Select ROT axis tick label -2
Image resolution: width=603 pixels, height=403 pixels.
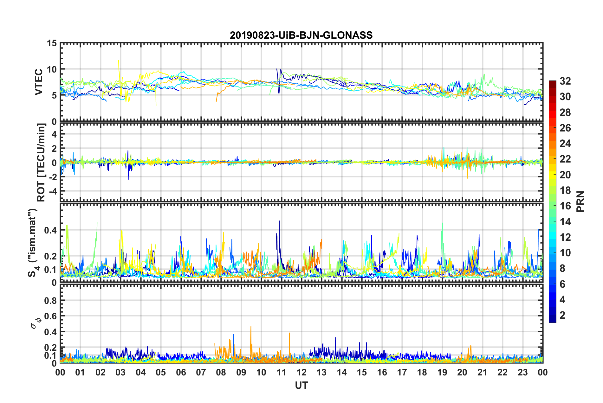click(53, 177)
